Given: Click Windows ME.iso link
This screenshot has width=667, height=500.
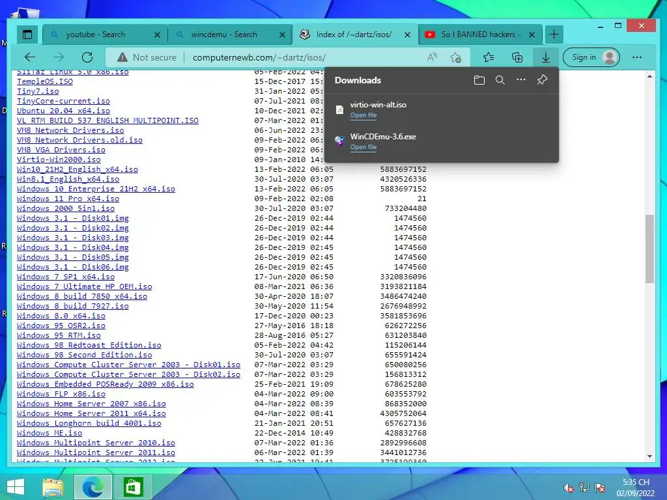Looking at the screenshot, I should point(50,434).
